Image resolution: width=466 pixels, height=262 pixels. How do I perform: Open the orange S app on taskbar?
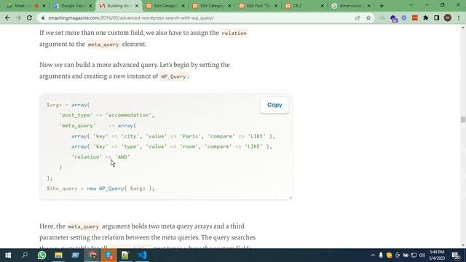108,255
